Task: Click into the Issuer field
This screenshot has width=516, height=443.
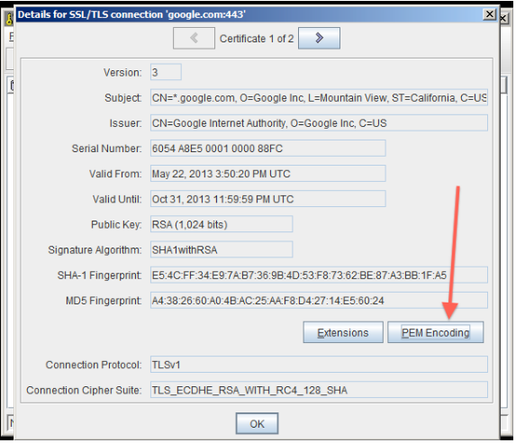Action: (319, 122)
